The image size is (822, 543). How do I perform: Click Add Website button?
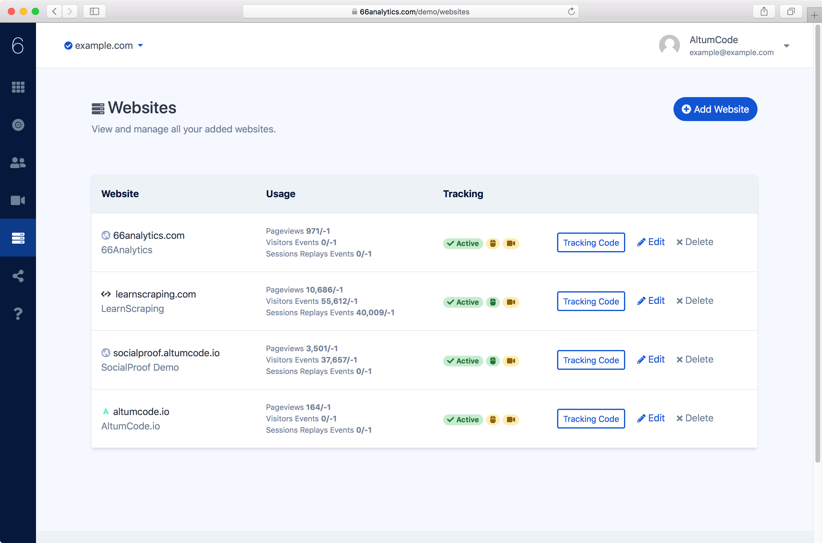715,109
